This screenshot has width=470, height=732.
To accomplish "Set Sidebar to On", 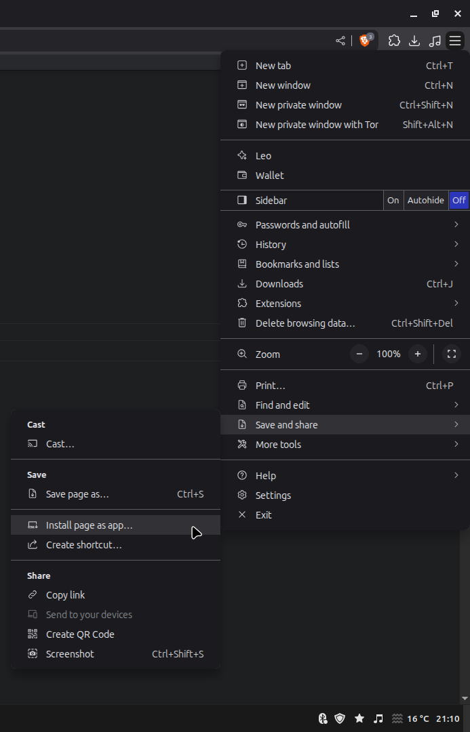I will pyautogui.click(x=393, y=200).
